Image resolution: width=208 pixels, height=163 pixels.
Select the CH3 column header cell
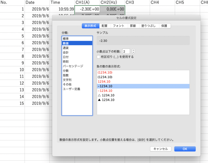click(137, 2)
